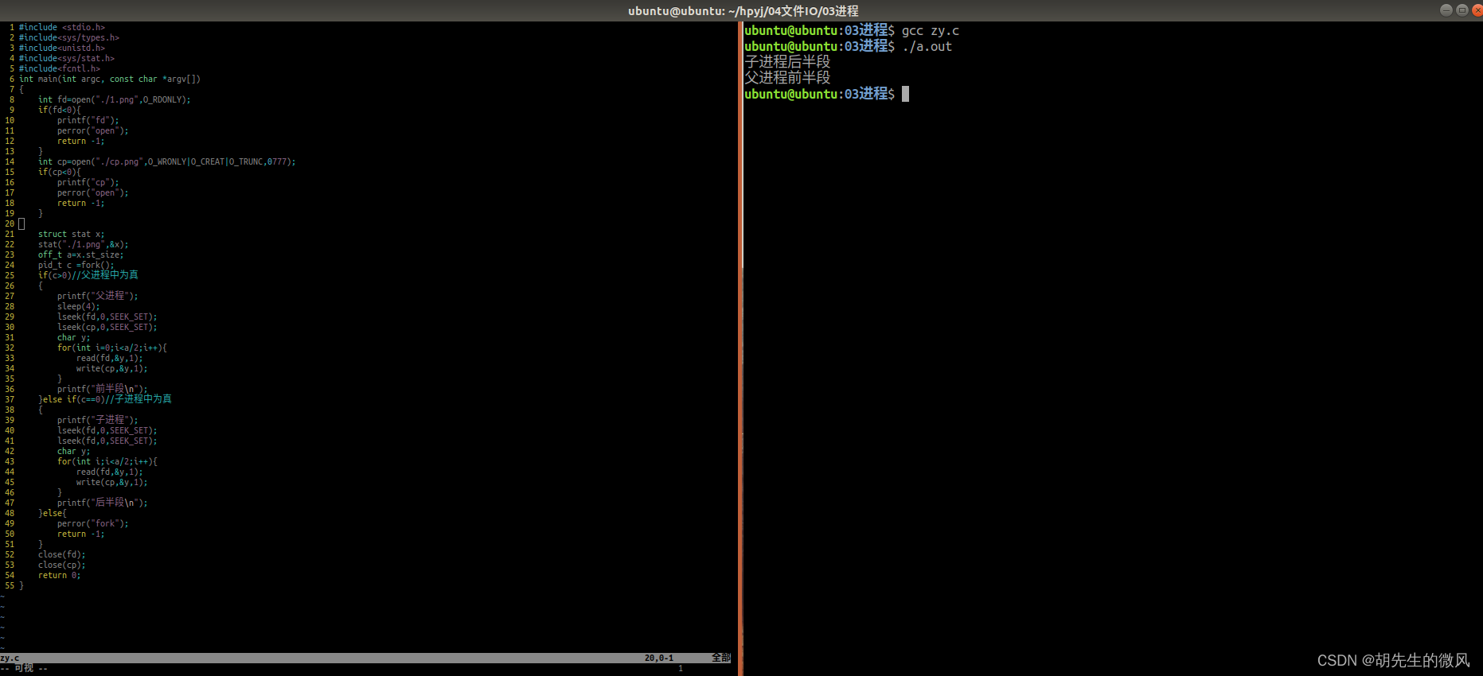Click the 'printf("前半段\n");' line
The image size is (1483, 676).
tap(103, 389)
